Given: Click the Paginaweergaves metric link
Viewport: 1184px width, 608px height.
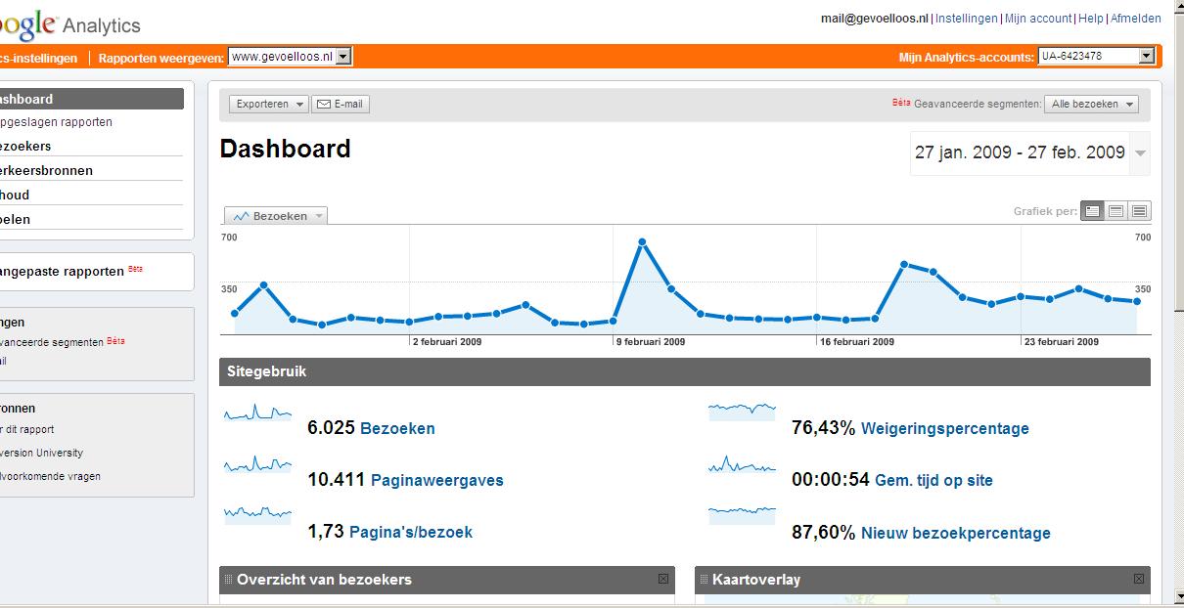Looking at the screenshot, I should click(x=437, y=480).
